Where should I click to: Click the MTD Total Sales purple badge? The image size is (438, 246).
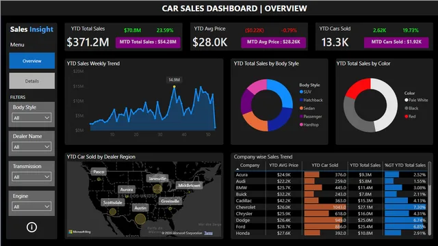click(x=148, y=42)
